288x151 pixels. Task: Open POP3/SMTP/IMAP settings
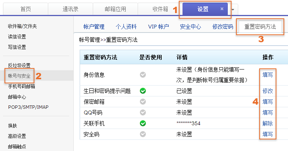(x=28, y=107)
